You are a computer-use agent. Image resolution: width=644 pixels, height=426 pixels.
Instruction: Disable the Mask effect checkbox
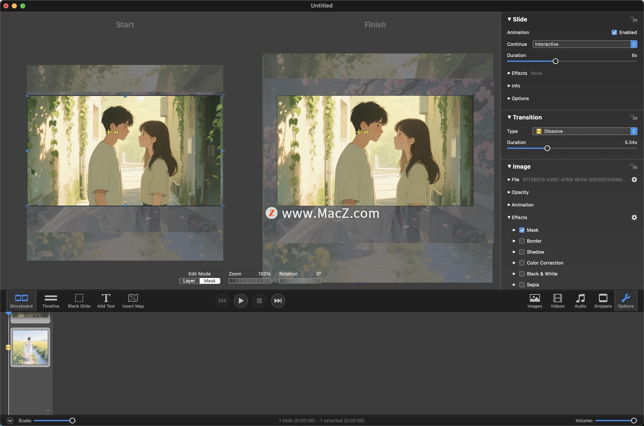coord(522,230)
